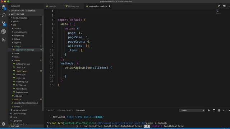Click 'setupPagination' method name in code

click(78, 68)
